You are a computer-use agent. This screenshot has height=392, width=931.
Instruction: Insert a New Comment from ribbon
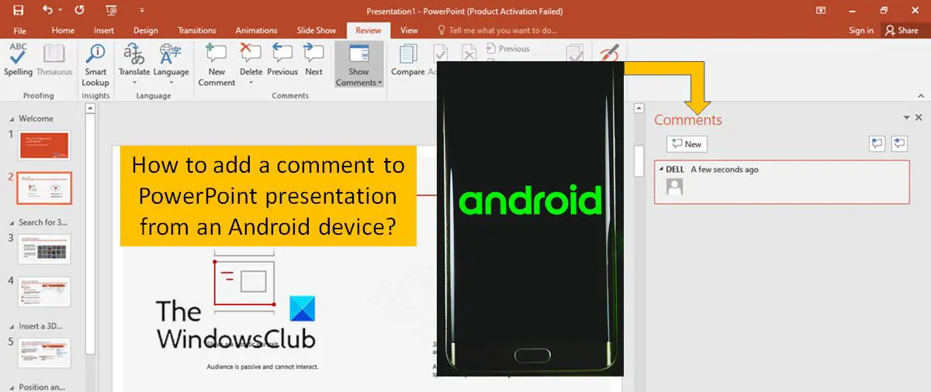click(x=216, y=65)
